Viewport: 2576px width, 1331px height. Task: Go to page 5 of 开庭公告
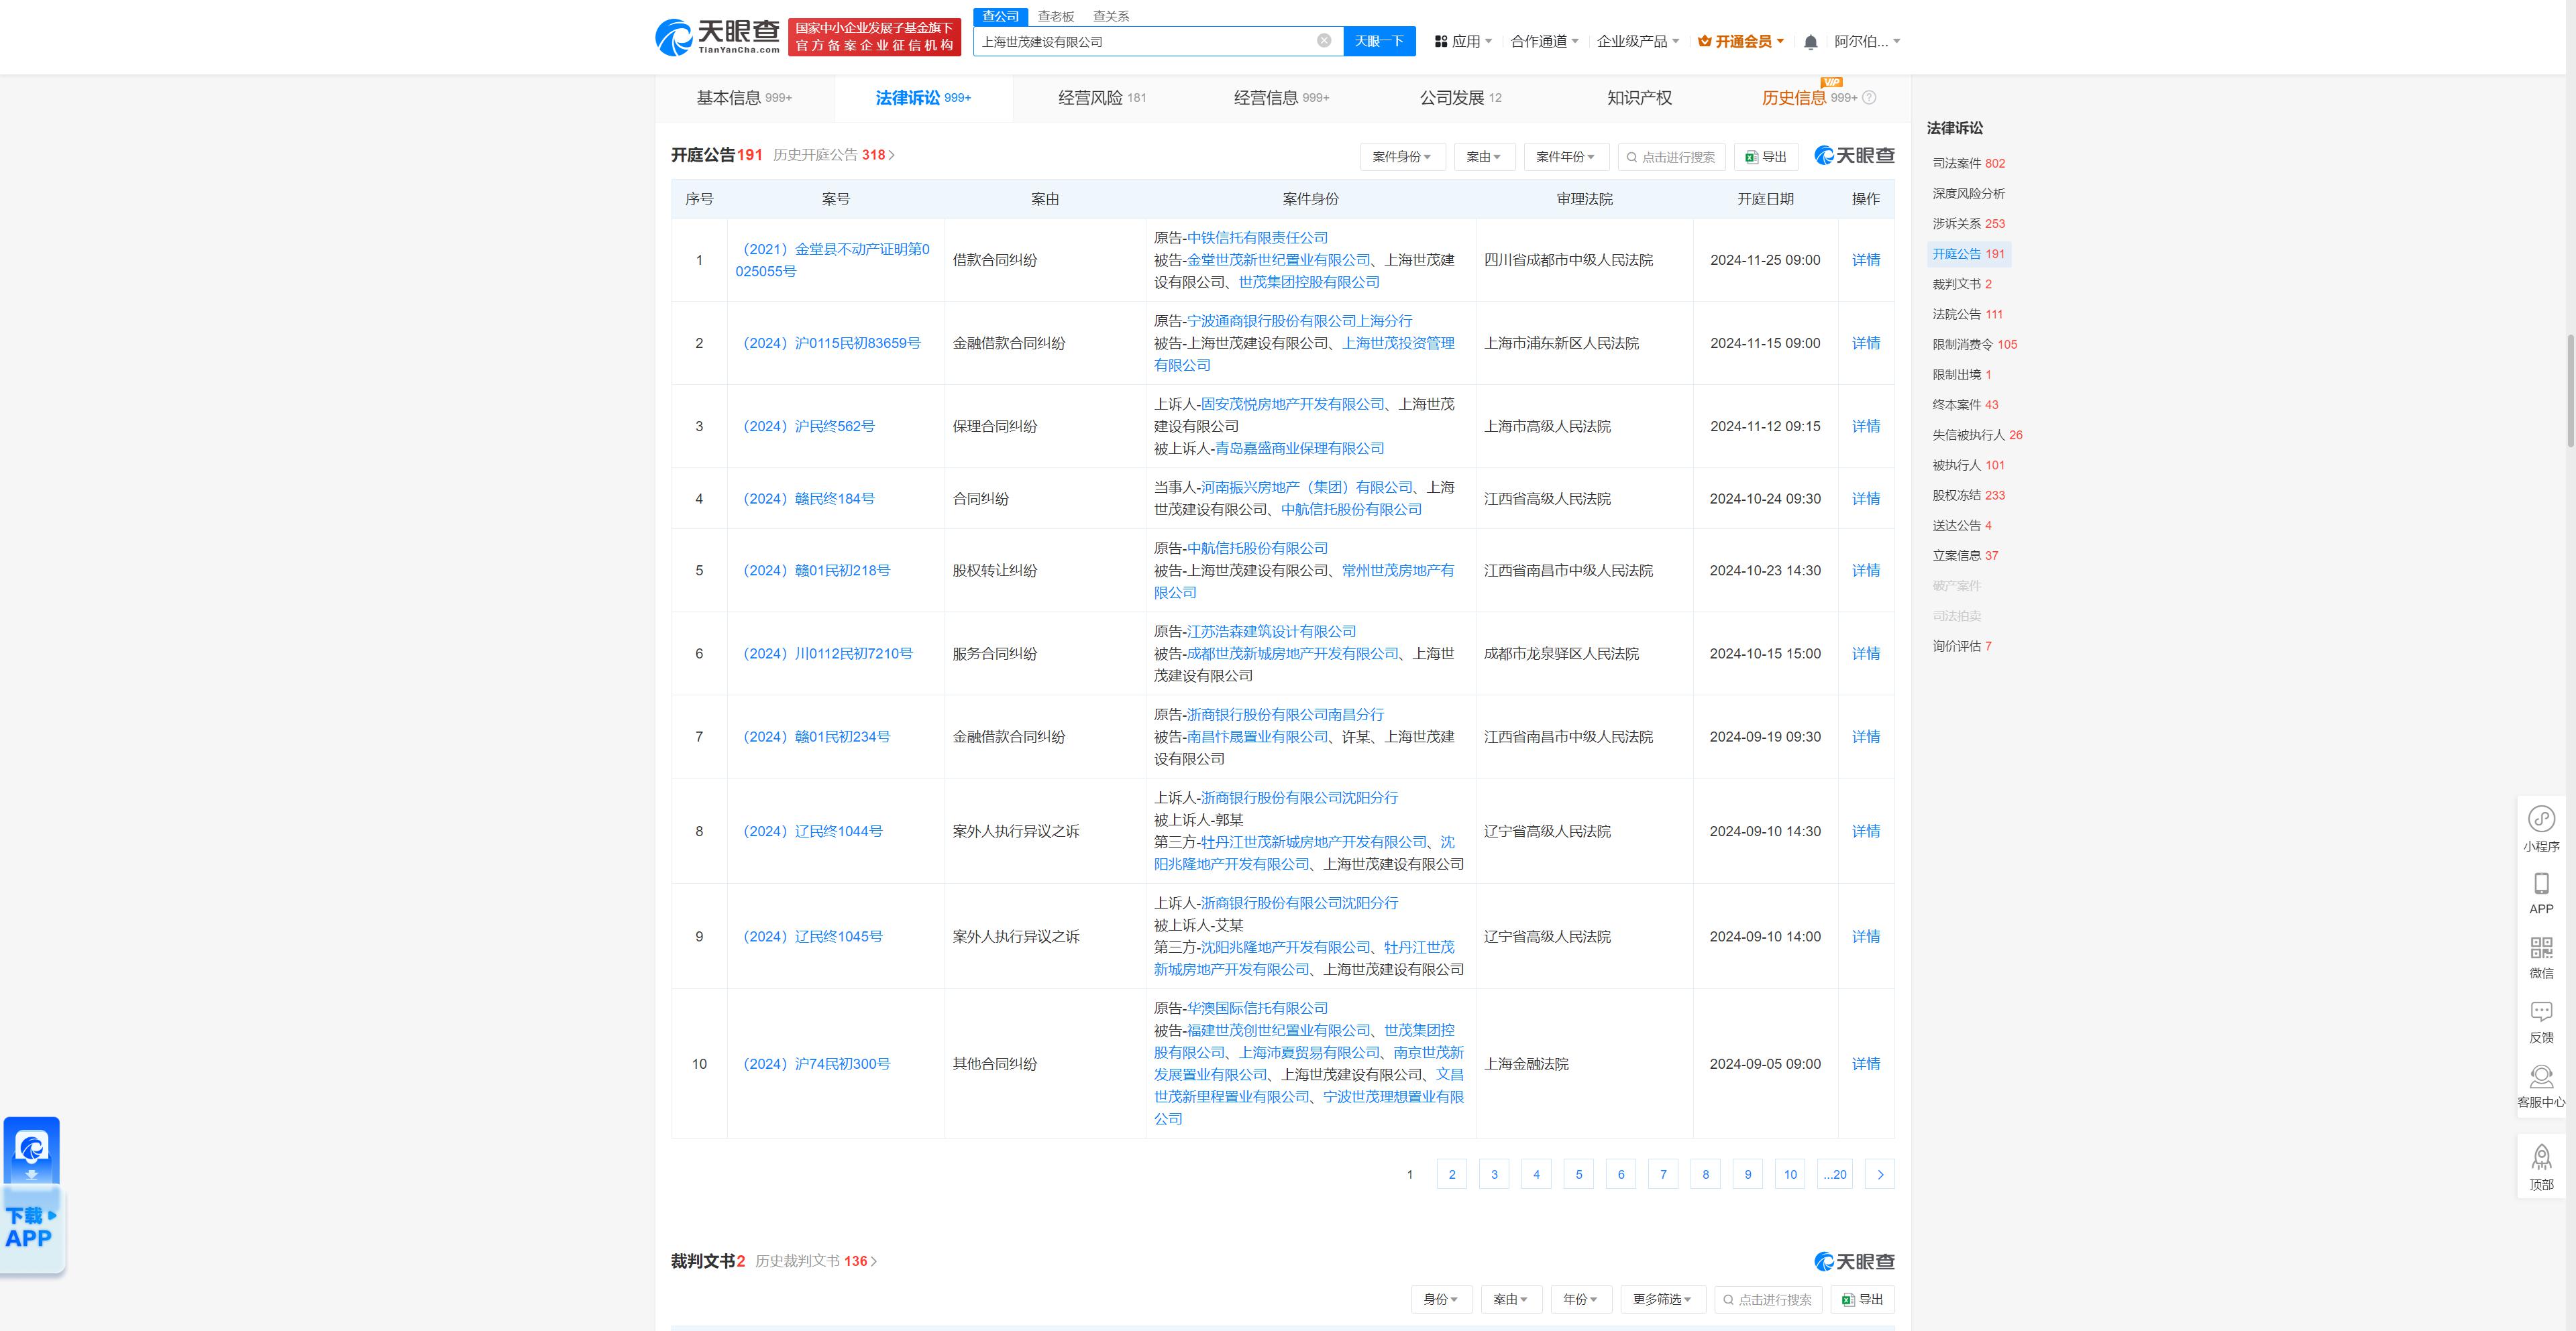1579,1174
